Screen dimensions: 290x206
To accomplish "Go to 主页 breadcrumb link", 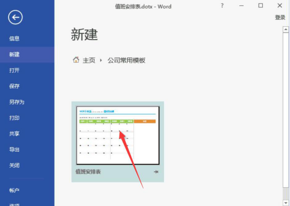I will pyautogui.click(x=89, y=61).
